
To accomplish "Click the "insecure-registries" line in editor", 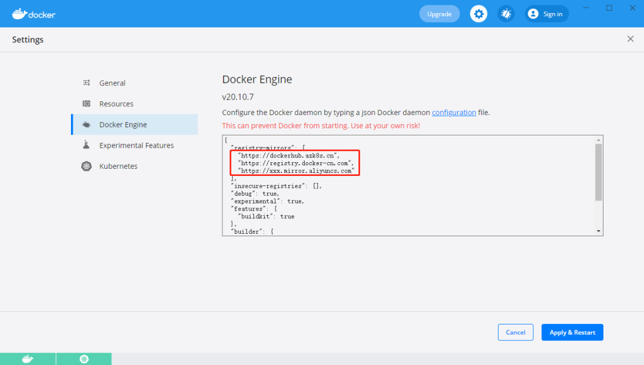I will (276, 186).
